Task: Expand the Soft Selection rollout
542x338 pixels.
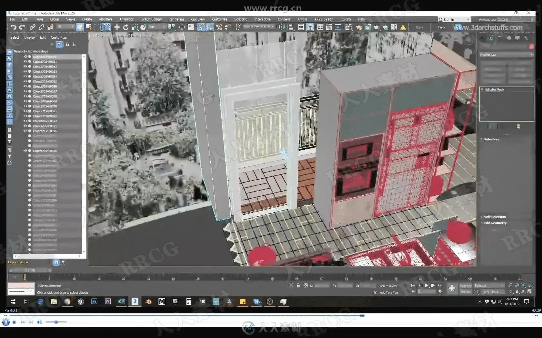Action: coord(495,217)
